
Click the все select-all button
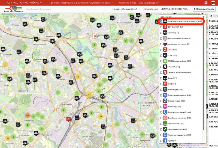click(162, 17)
